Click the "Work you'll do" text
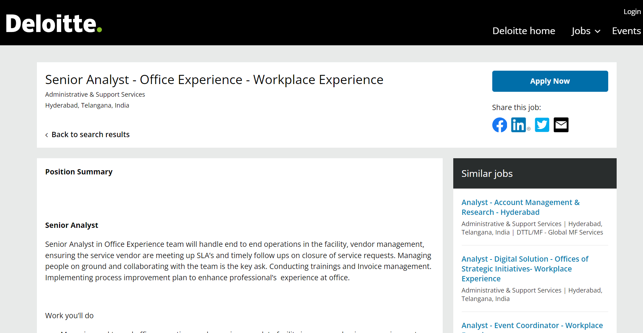Screen dimensions: 643x333 69,315
